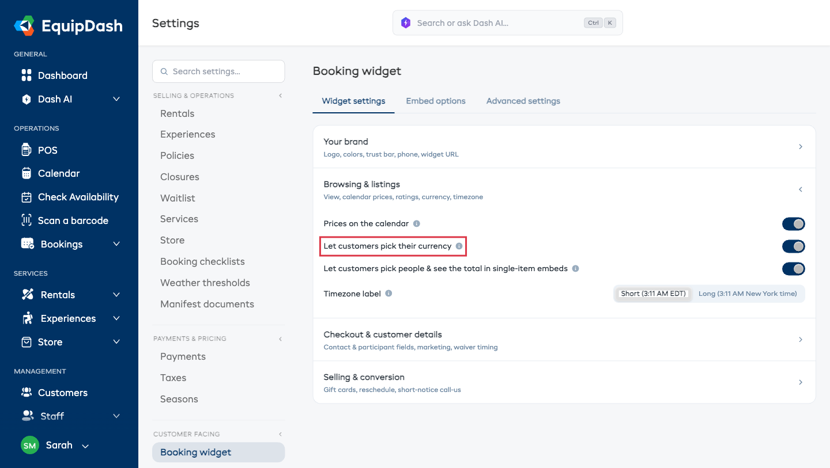Click the EquipDash logo icon
The image size is (830, 468).
(25, 26)
